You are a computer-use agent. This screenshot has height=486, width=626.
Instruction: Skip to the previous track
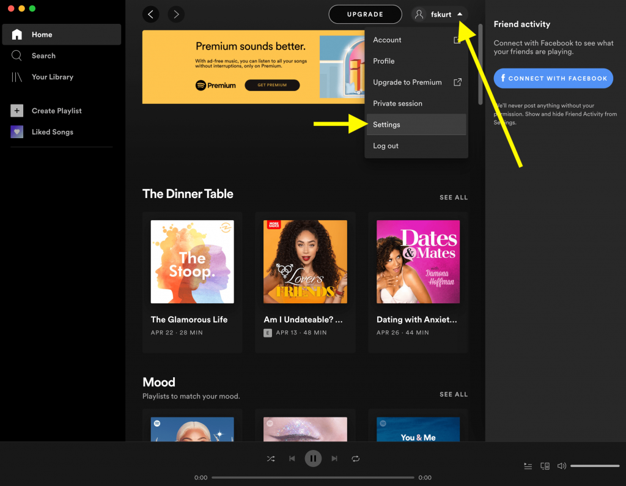292,458
